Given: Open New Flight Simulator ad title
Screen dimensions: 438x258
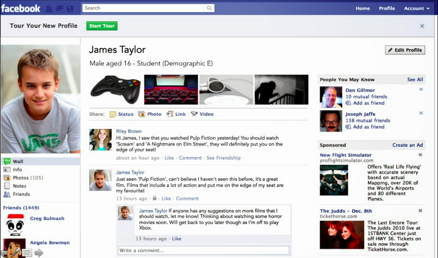Looking at the screenshot, I should 346,155.
